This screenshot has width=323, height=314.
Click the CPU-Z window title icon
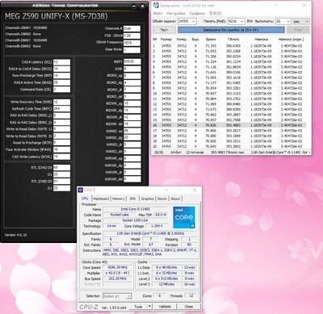click(x=81, y=190)
